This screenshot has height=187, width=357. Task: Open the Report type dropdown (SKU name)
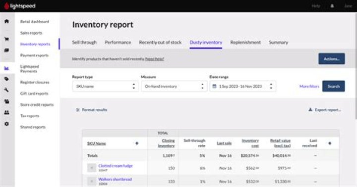[106, 87]
